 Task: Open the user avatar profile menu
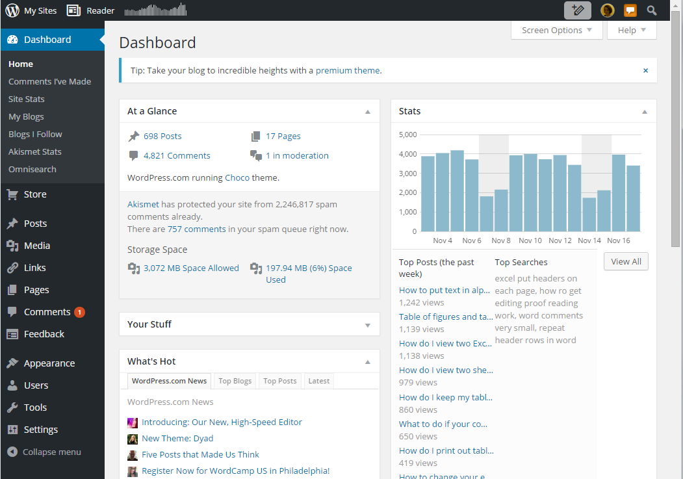click(x=608, y=10)
